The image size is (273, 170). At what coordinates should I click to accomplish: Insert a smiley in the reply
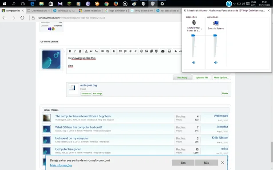tap(142, 51)
